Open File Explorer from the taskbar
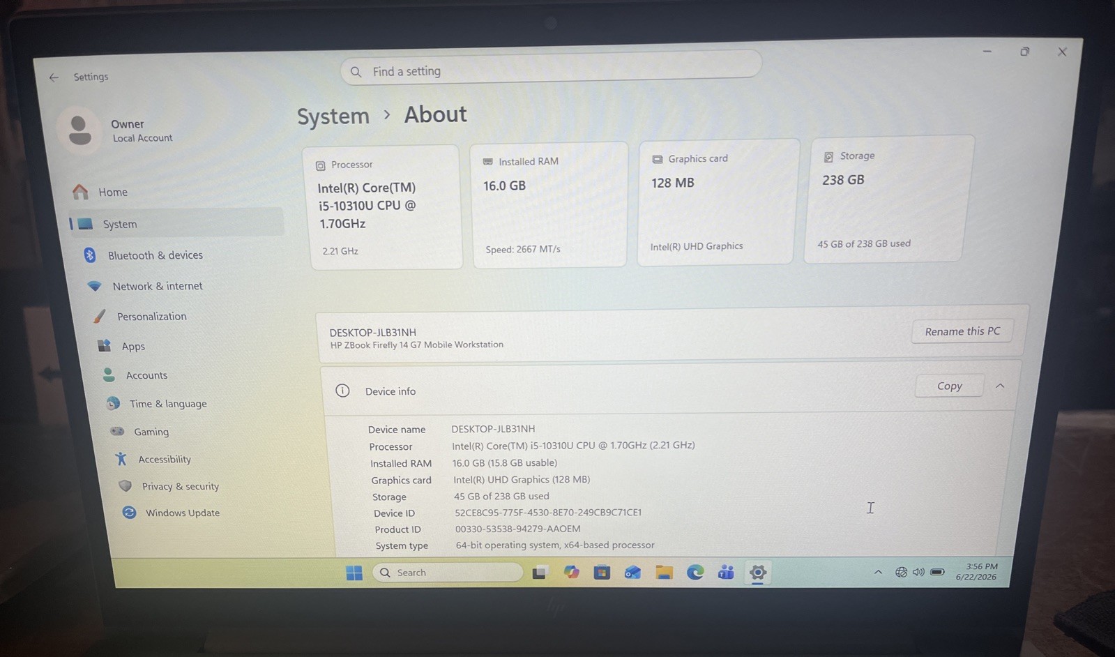The image size is (1115, 657). (664, 573)
